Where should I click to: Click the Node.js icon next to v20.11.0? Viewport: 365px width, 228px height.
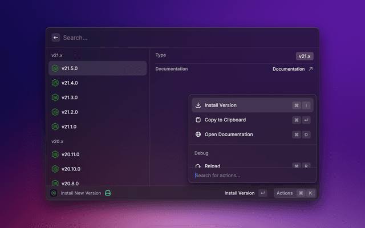[55, 154]
